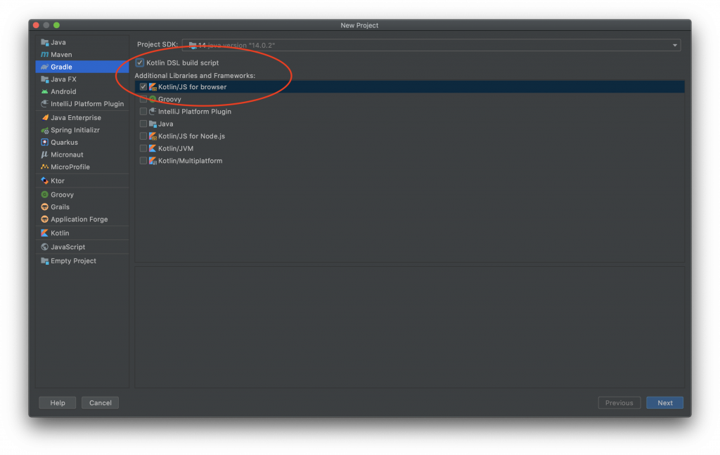Select Spring Initializr project type label
This screenshot has height=455, width=720.
pyautogui.click(x=75, y=131)
